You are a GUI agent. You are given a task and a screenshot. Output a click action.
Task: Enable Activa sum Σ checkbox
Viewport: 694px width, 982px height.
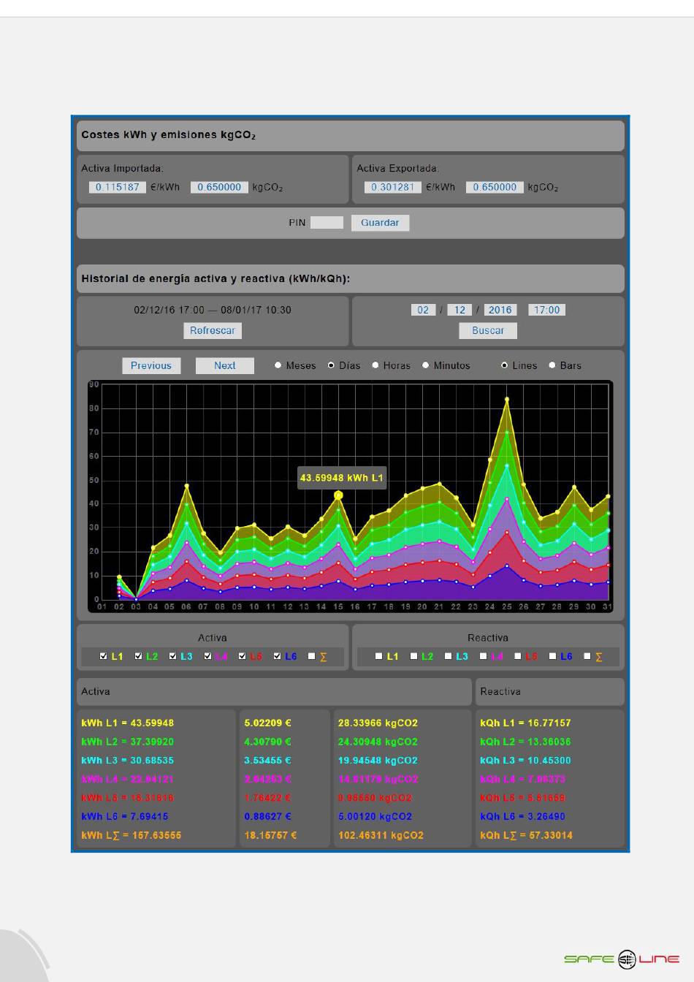pyautogui.click(x=312, y=656)
